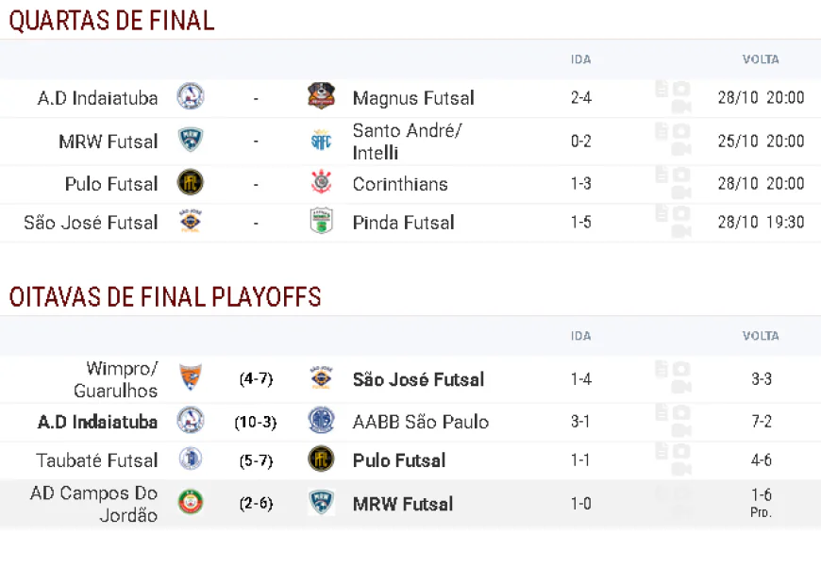Click Pulo Futsal logo in quarterfinals

(x=191, y=183)
